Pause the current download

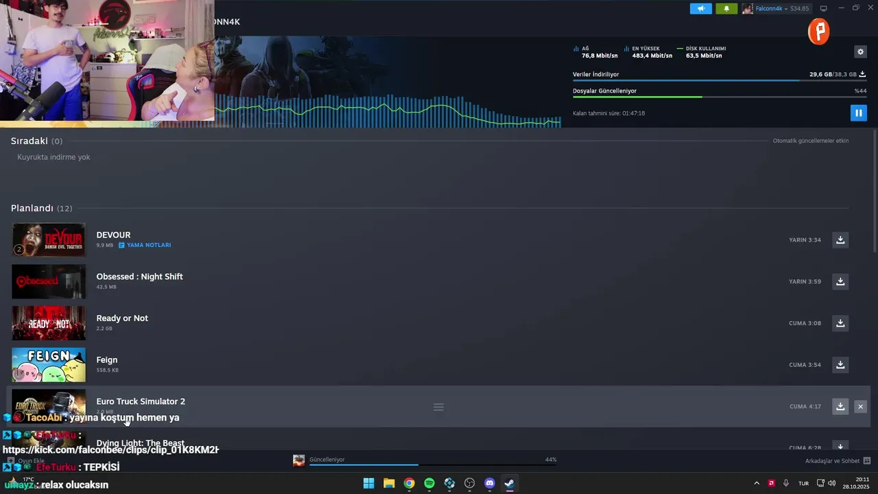tap(858, 113)
